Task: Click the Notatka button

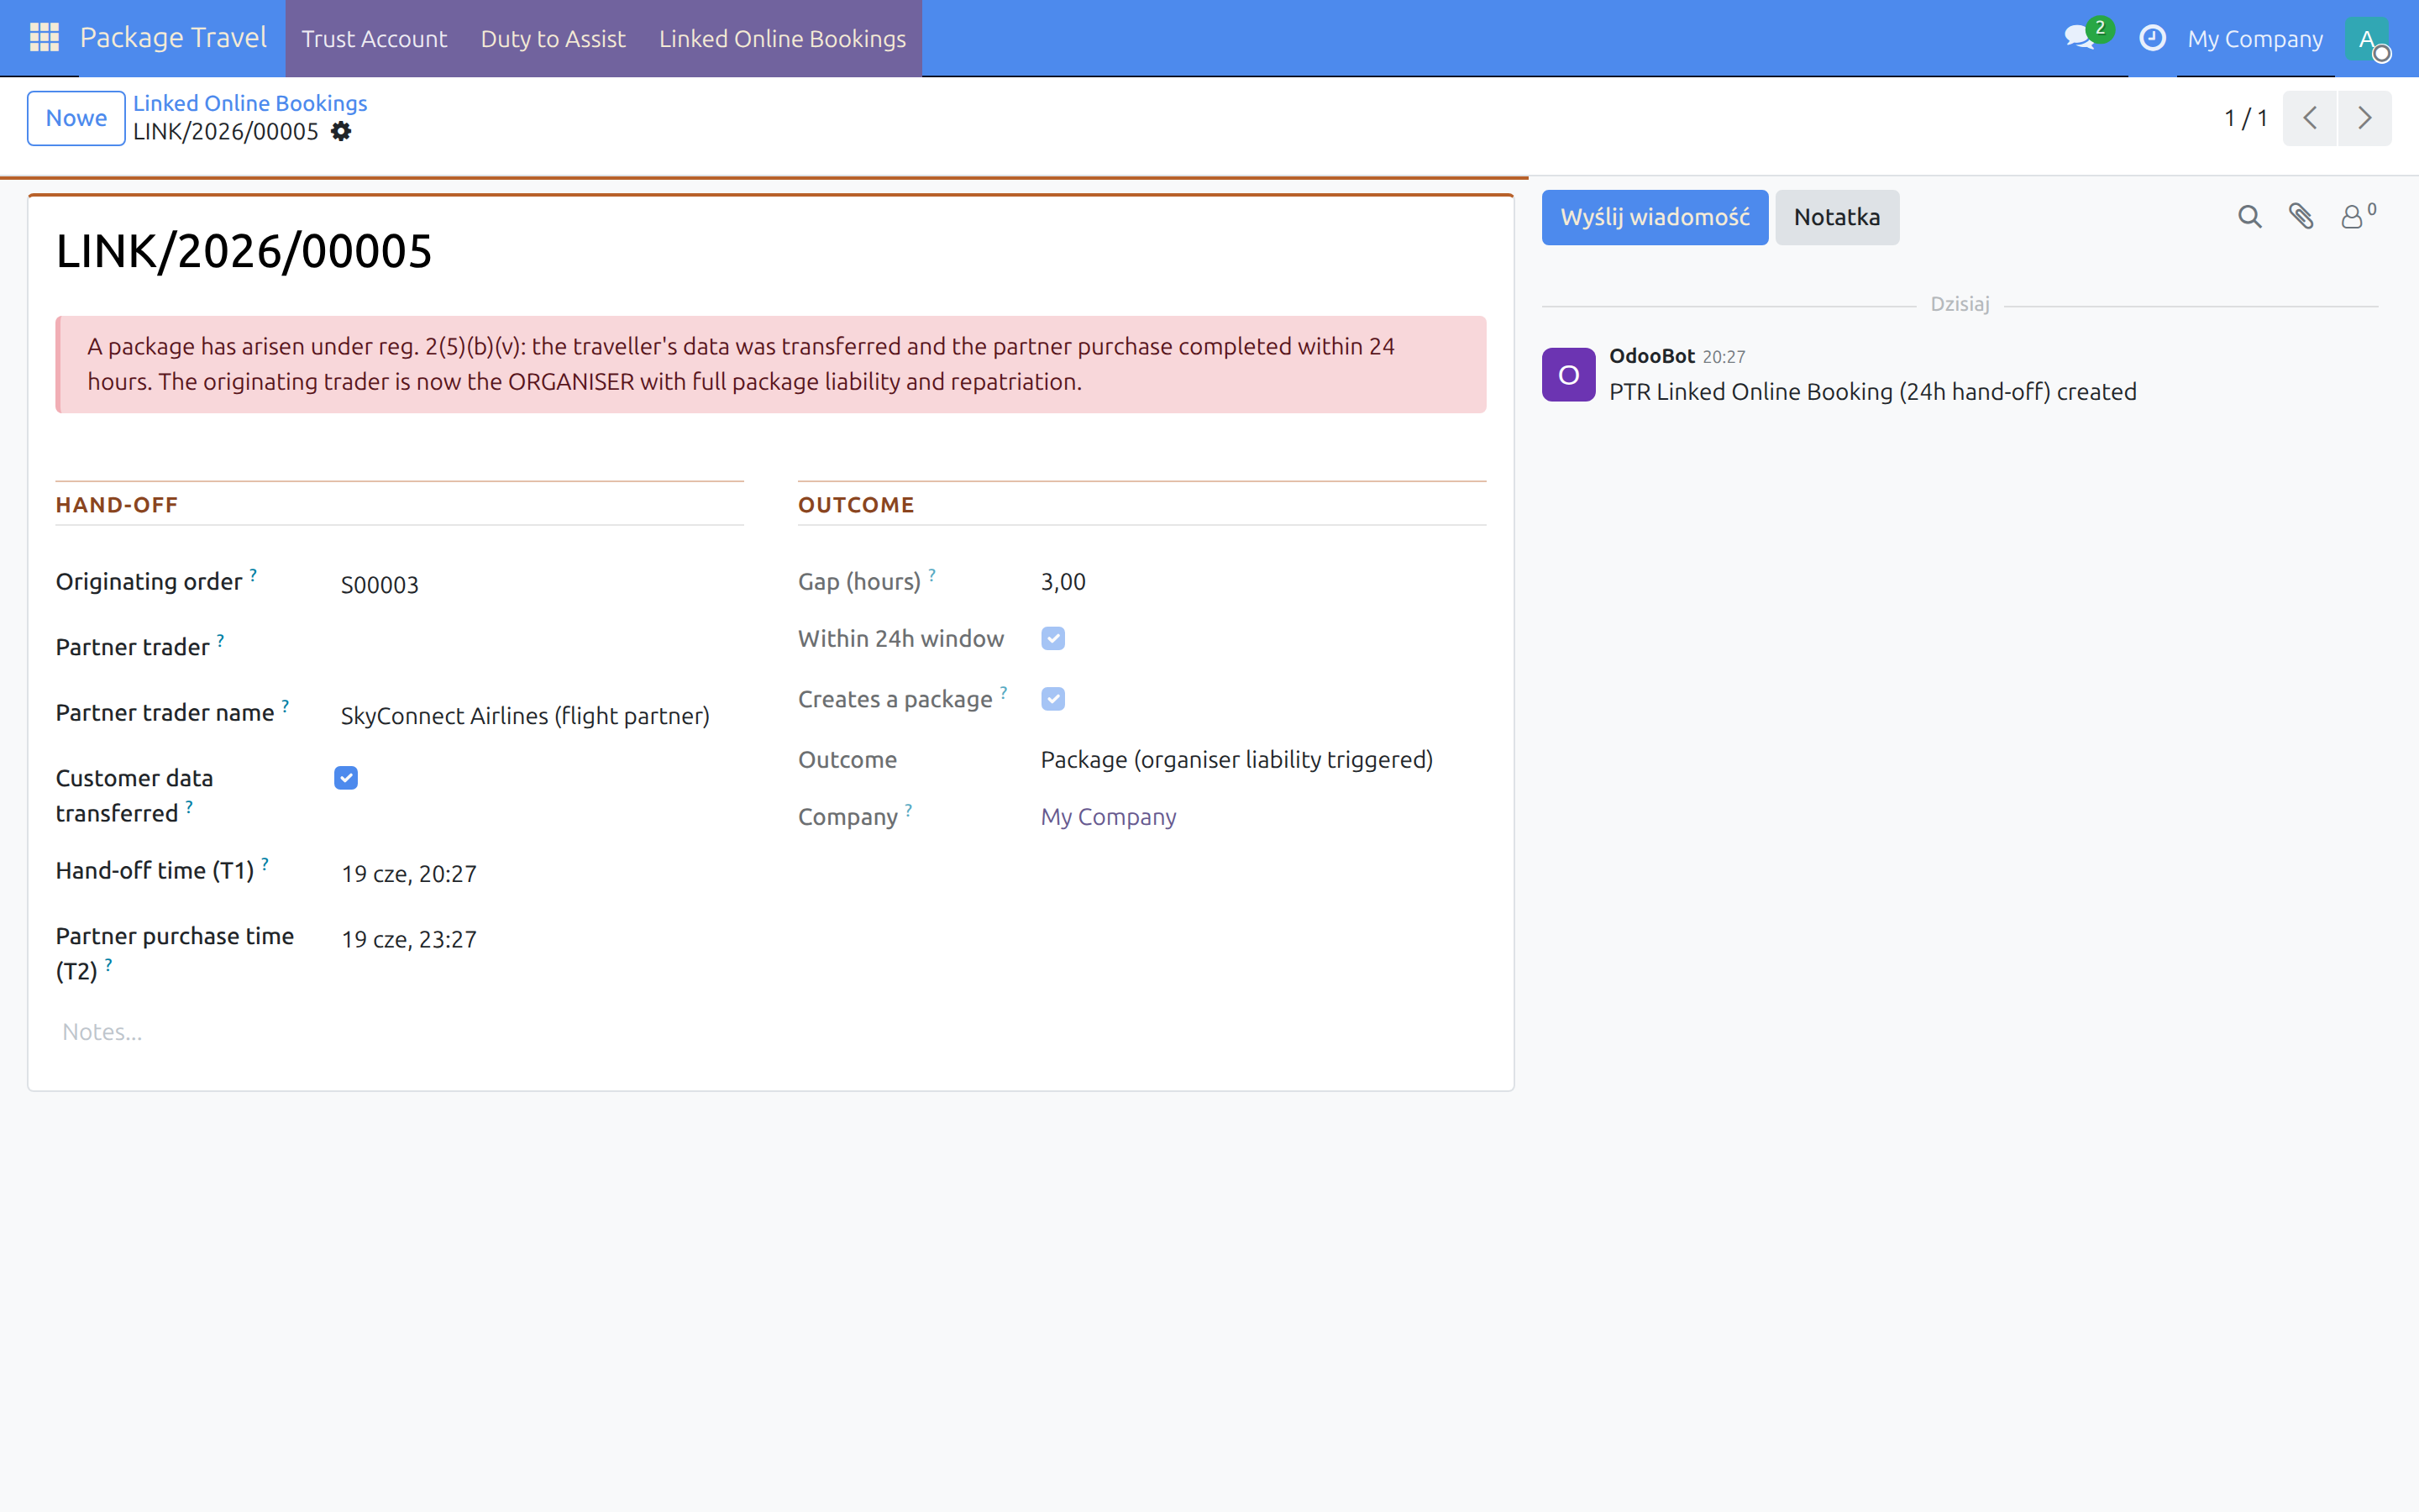Action: 1836,217
